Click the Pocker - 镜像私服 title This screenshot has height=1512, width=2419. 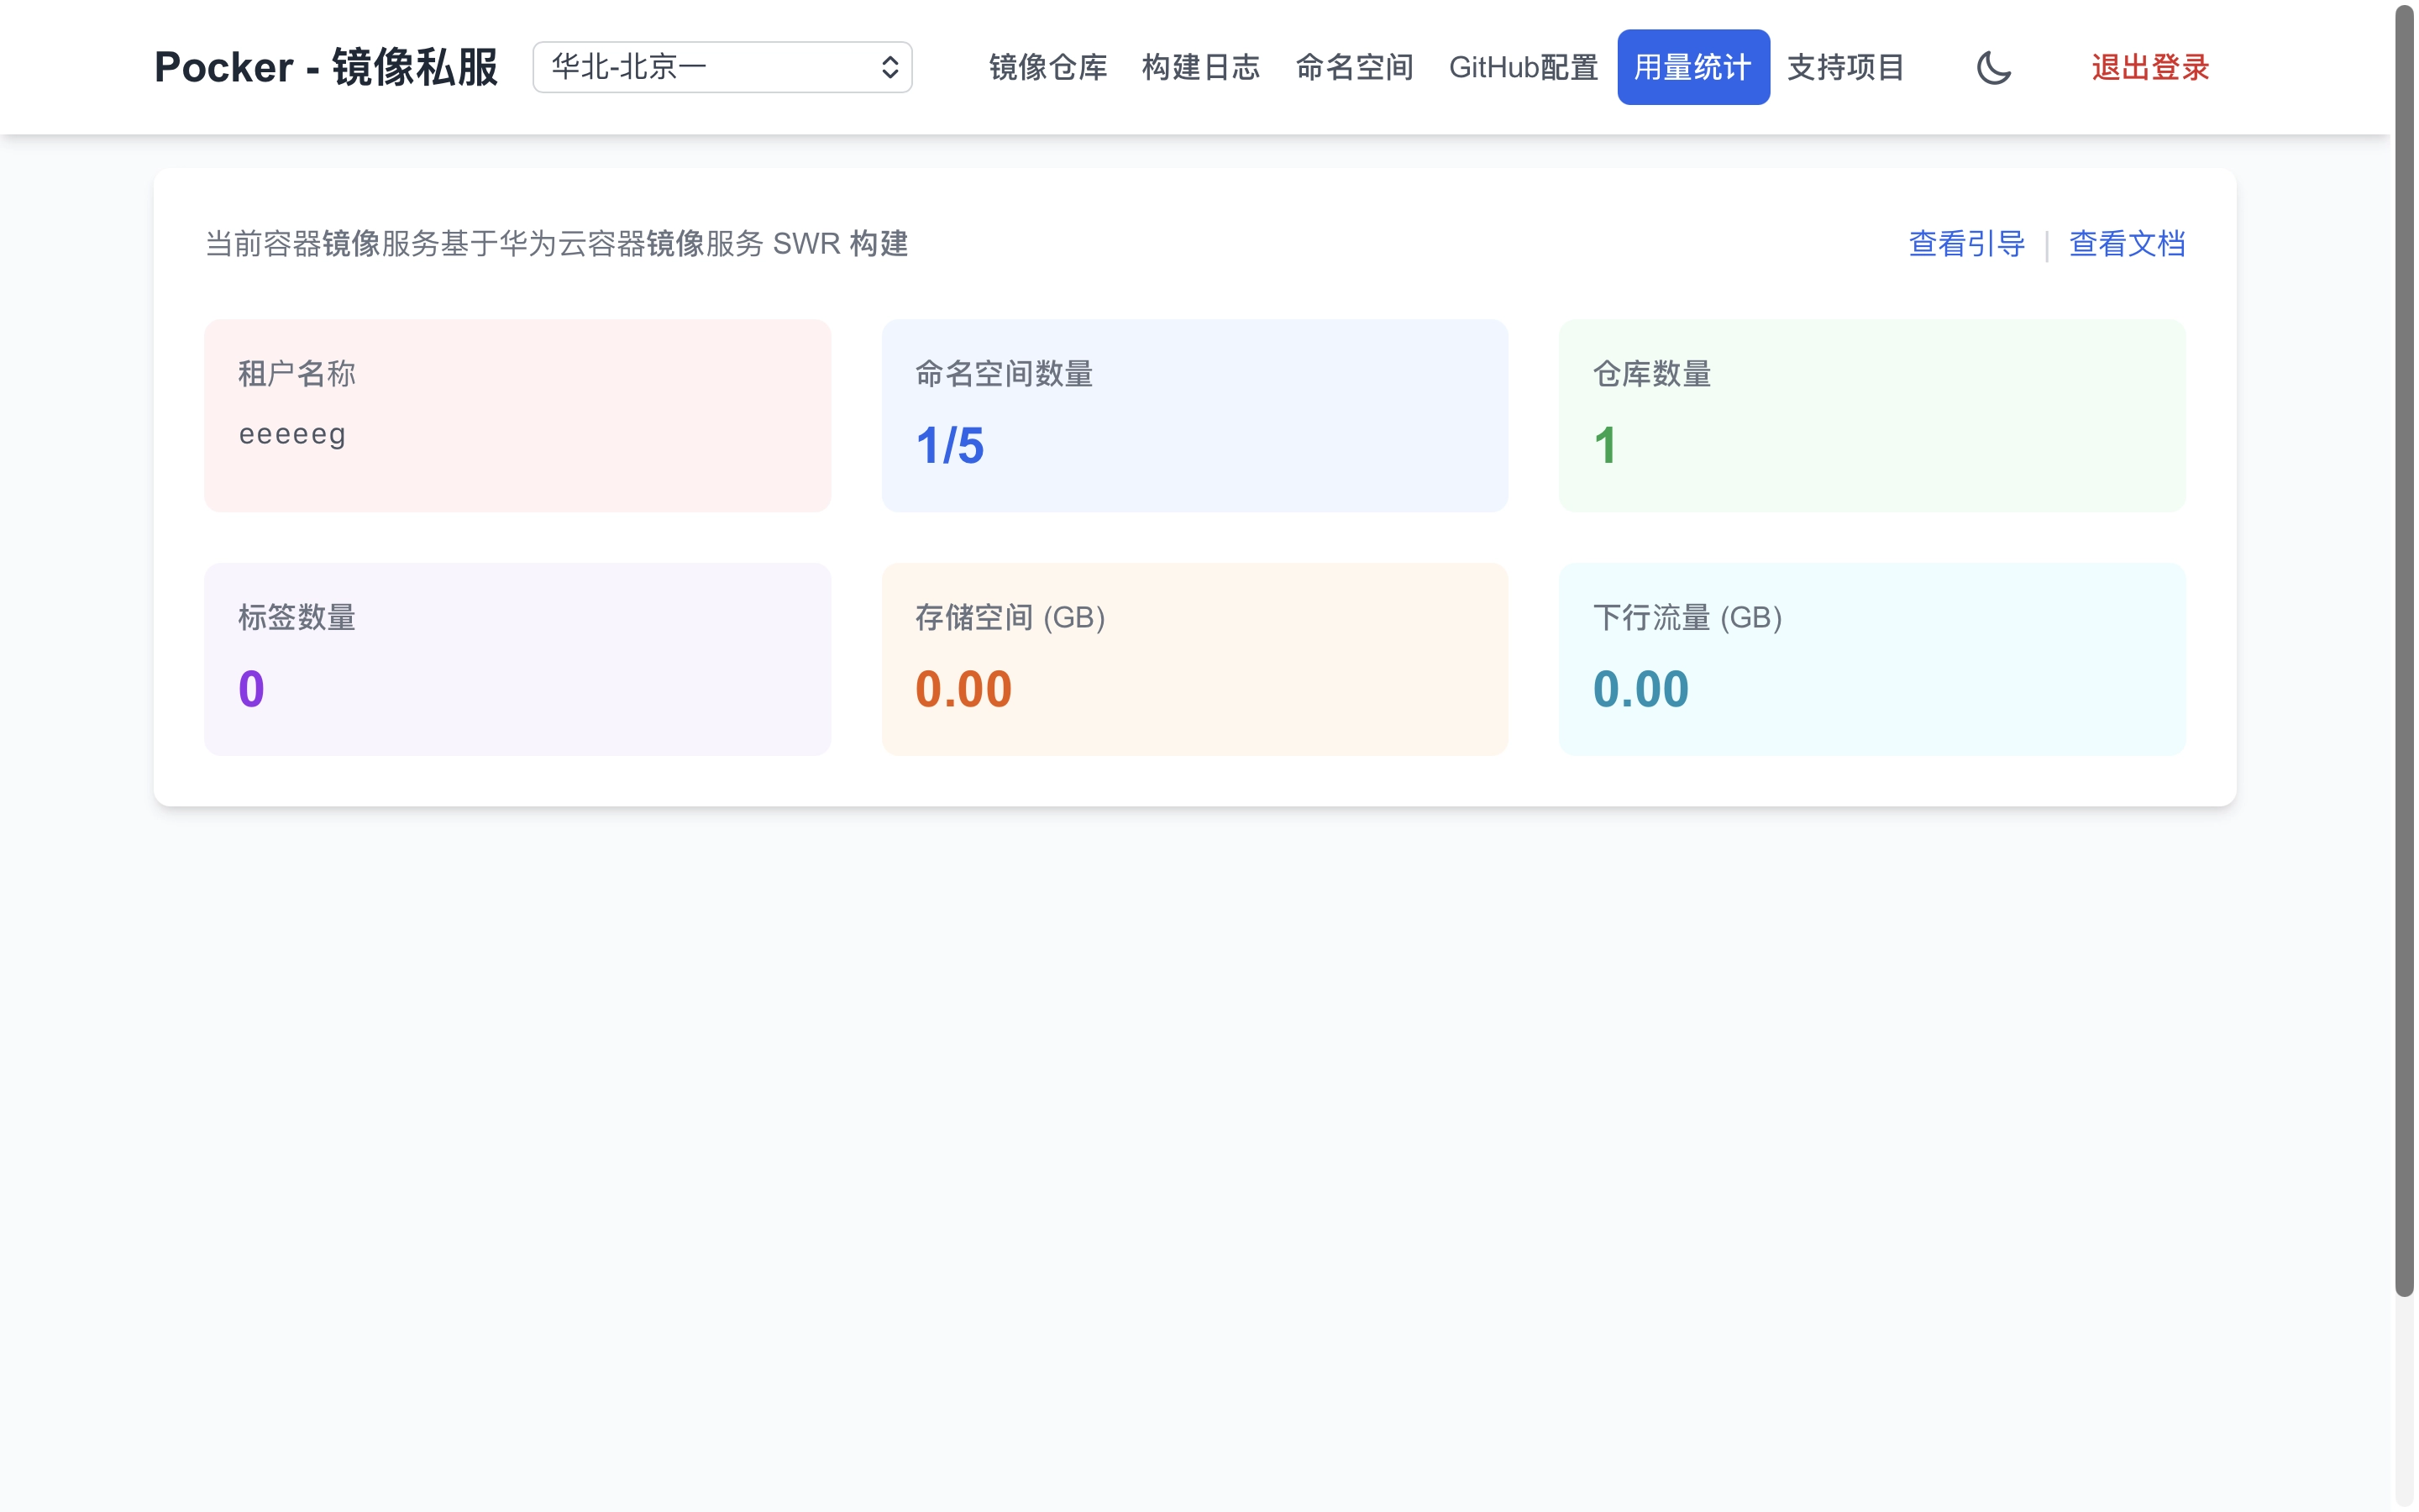click(x=327, y=68)
